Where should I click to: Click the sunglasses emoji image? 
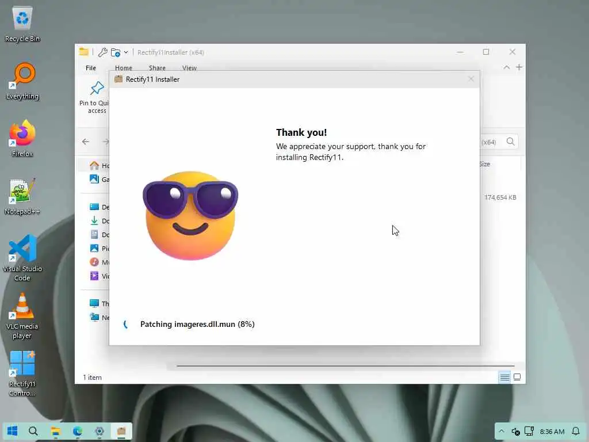coord(190,215)
